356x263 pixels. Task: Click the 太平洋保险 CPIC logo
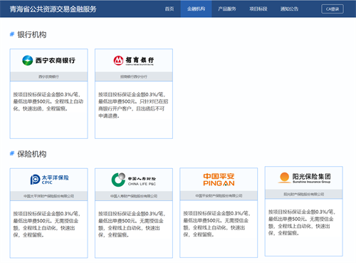(49, 180)
